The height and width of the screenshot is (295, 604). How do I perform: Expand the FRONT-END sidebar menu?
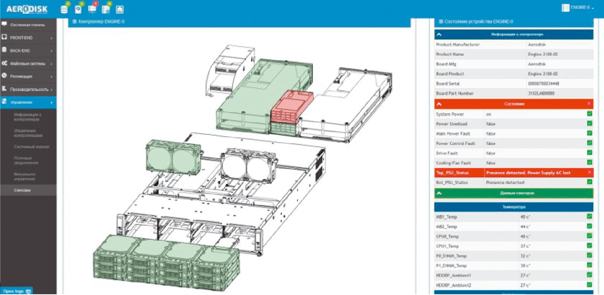click(x=28, y=38)
